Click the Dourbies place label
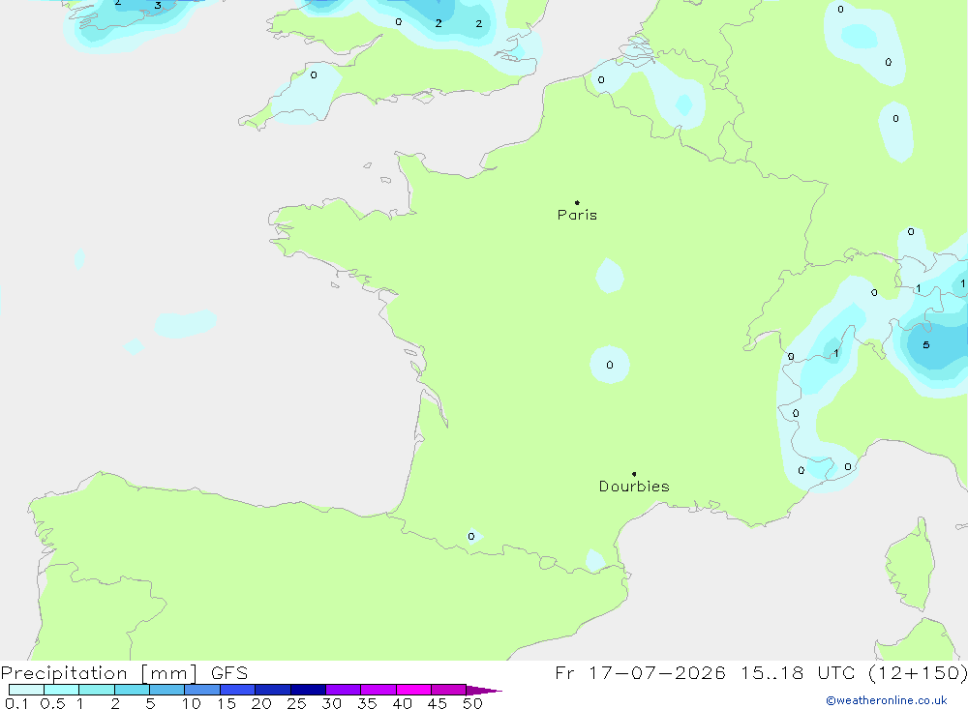968x709 pixels. 634,487
